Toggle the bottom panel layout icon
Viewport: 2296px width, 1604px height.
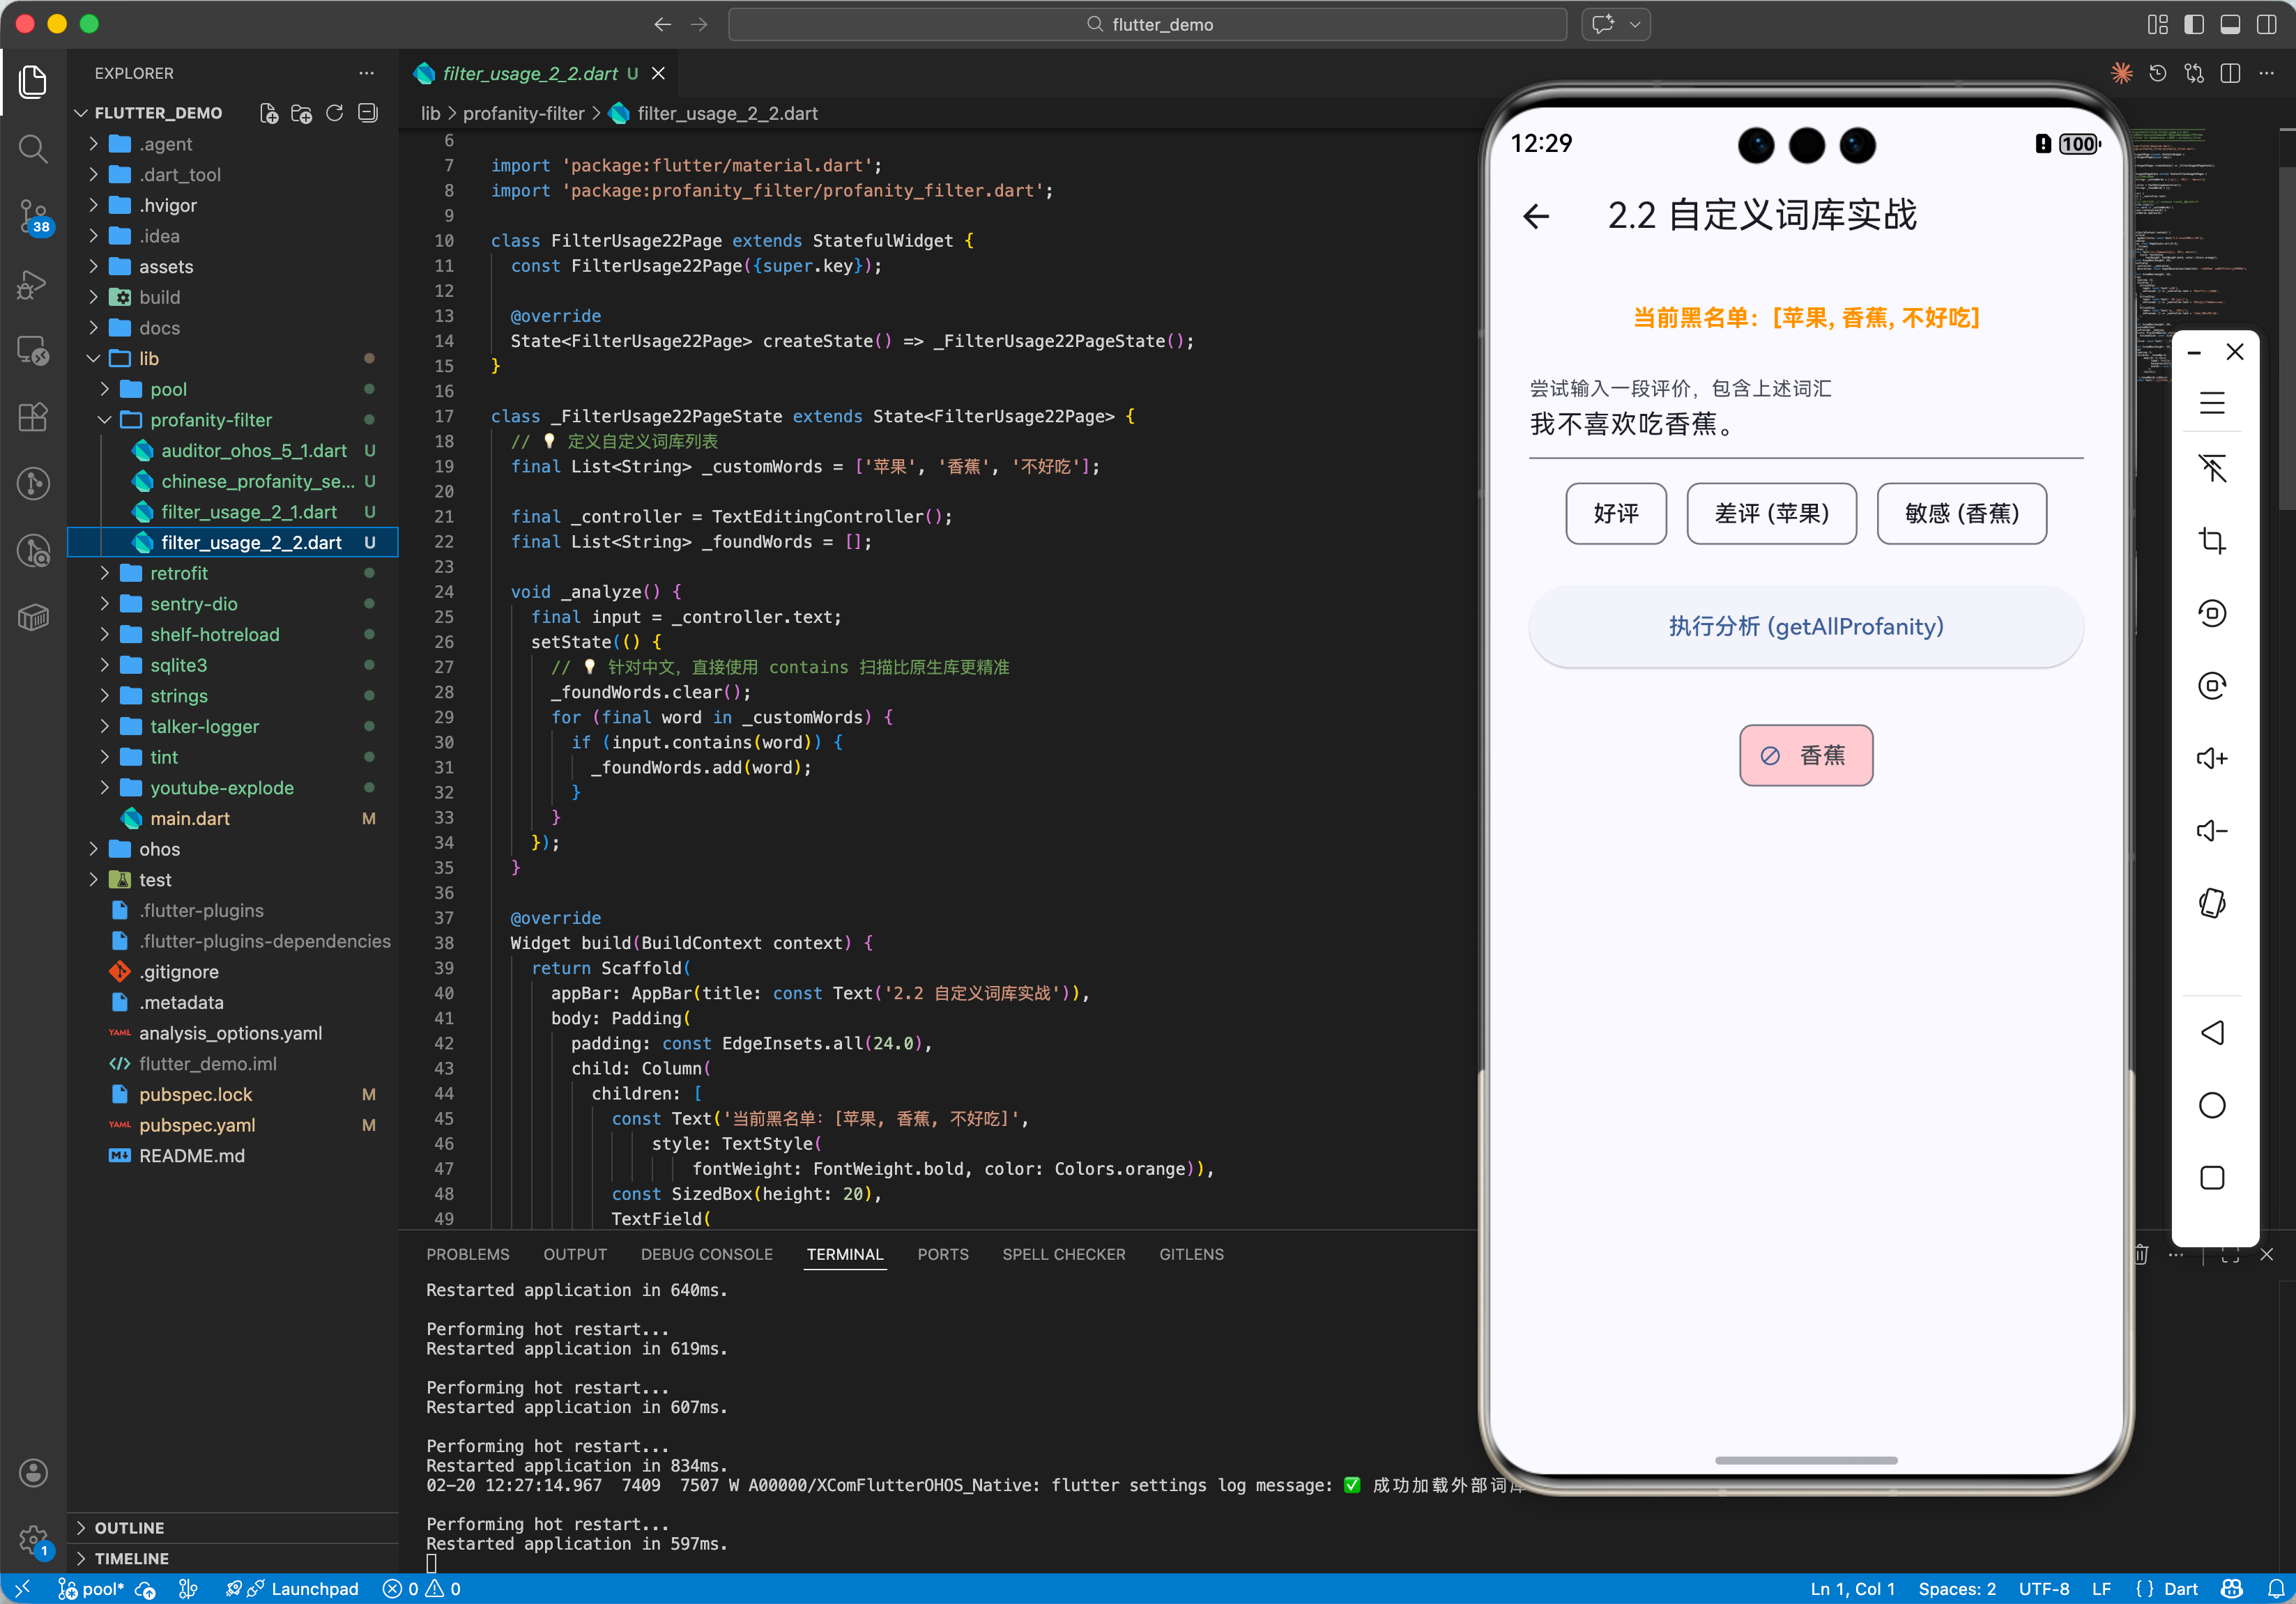[2230, 24]
